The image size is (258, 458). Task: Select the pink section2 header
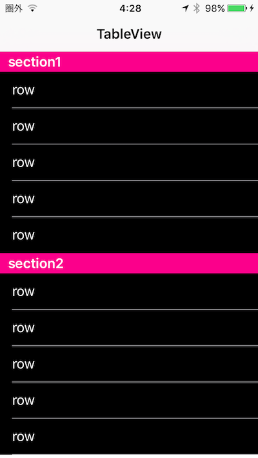click(129, 263)
